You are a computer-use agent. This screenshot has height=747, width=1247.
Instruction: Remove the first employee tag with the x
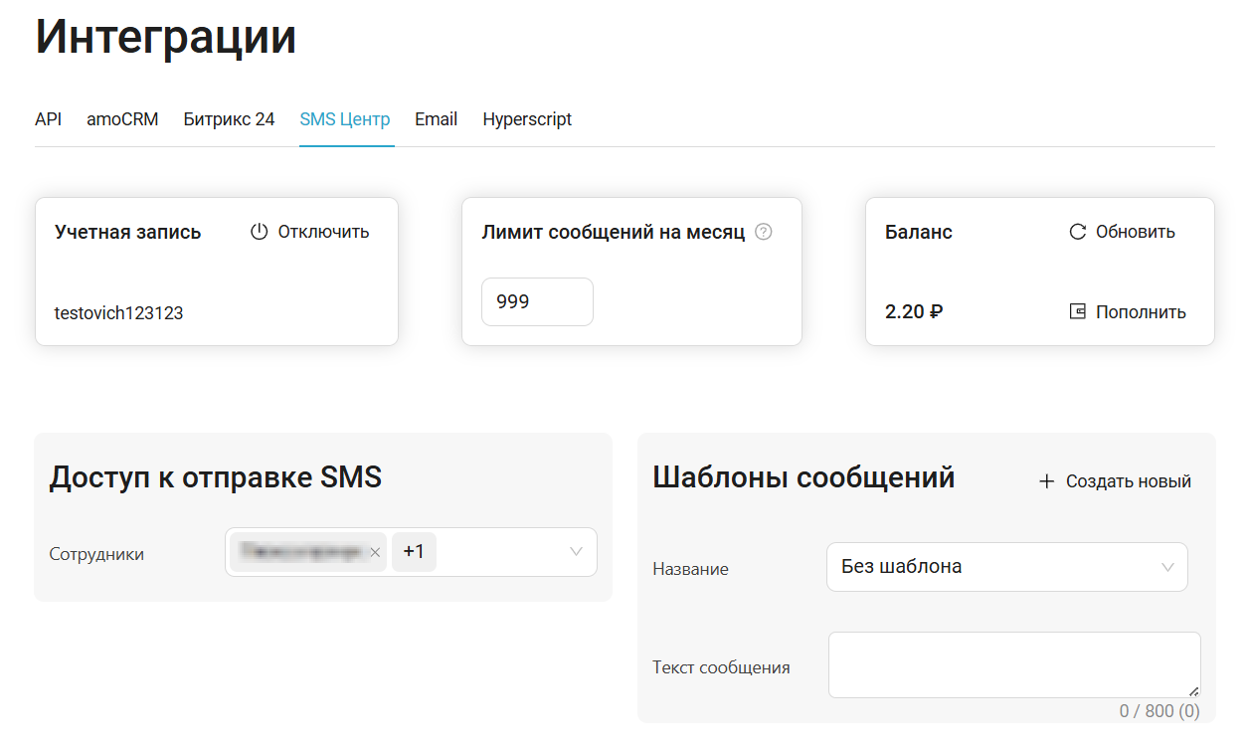(375, 552)
